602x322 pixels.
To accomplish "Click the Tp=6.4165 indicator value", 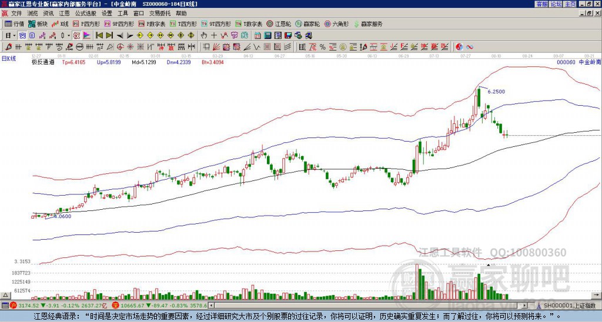I will pyautogui.click(x=73, y=62).
